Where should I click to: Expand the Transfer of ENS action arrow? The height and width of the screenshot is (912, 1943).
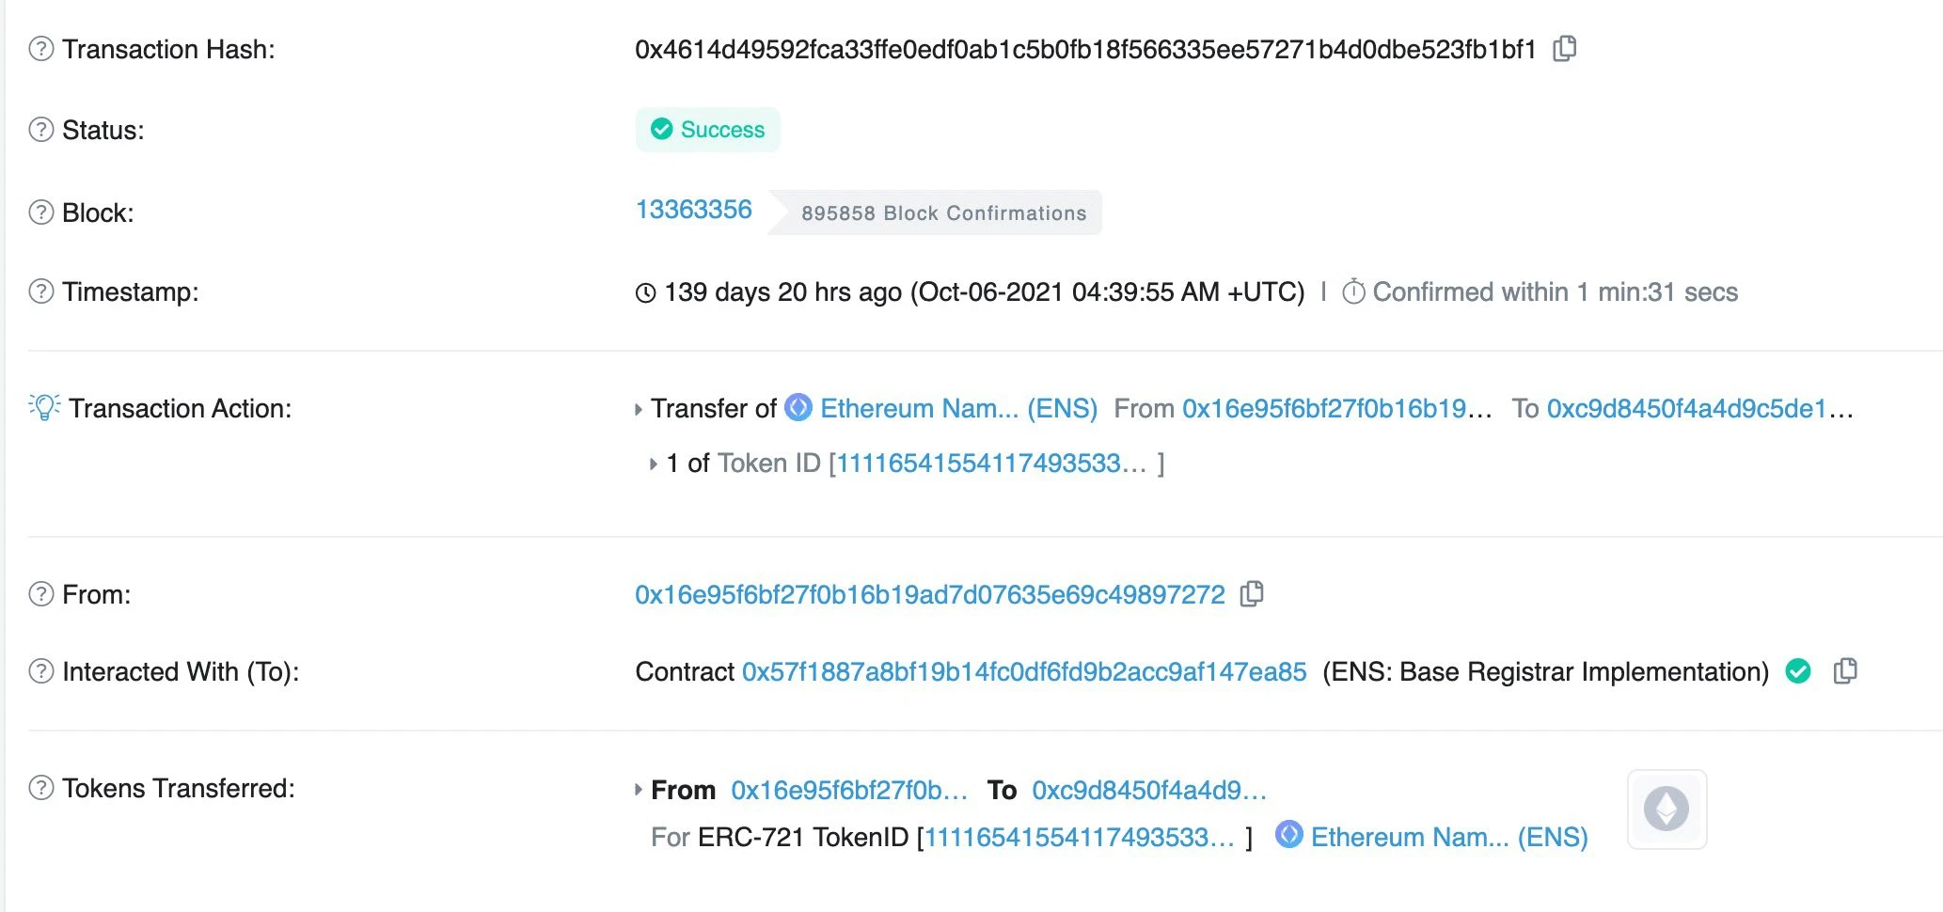639,409
